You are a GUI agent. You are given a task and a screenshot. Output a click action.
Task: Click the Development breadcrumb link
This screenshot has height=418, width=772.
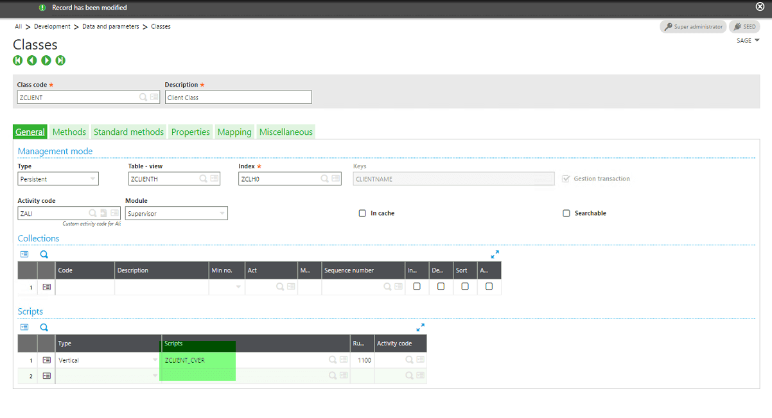[x=52, y=26]
